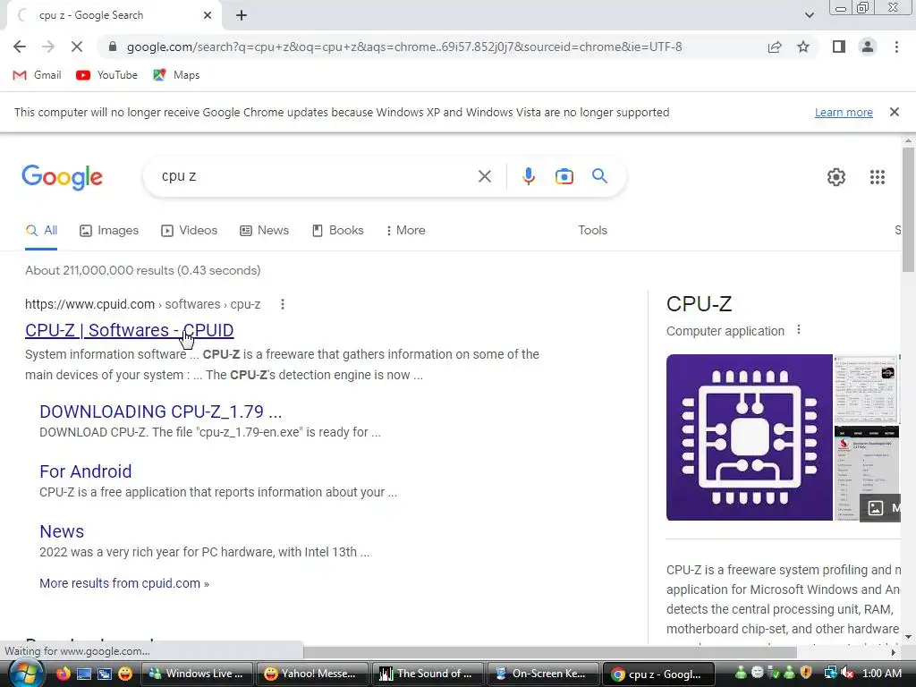Switch to Windows Live taskbar window

198,674
